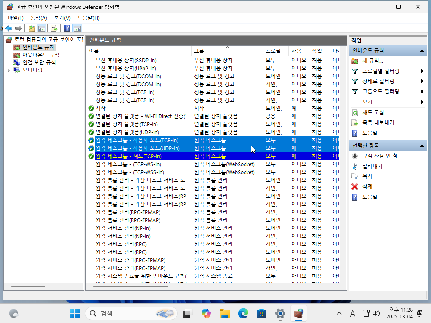Open the 동작(A) menu
Image resolution: width=431 pixels, height=323 pixels.
tap(38, 18)
